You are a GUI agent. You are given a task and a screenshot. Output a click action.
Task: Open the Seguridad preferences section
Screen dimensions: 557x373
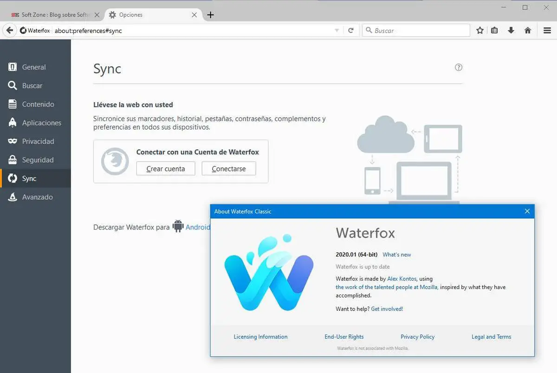(x=35, y=160)
